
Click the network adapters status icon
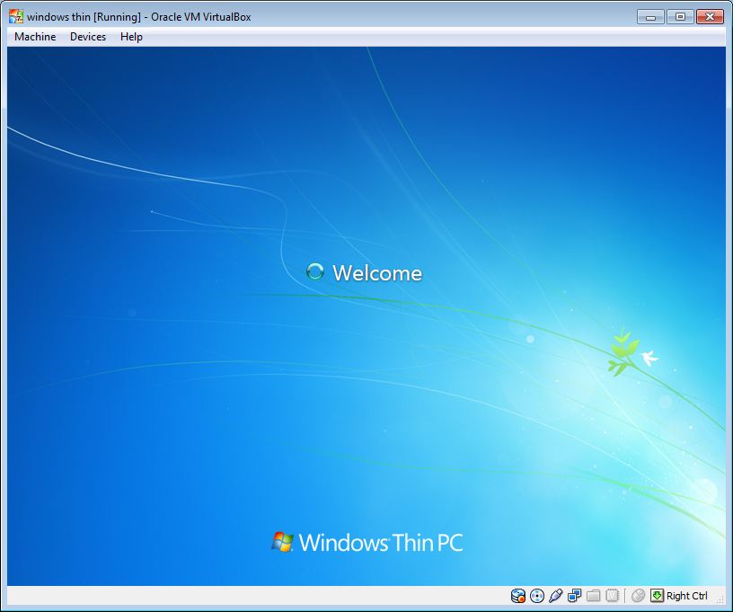[x=574, y=596]
